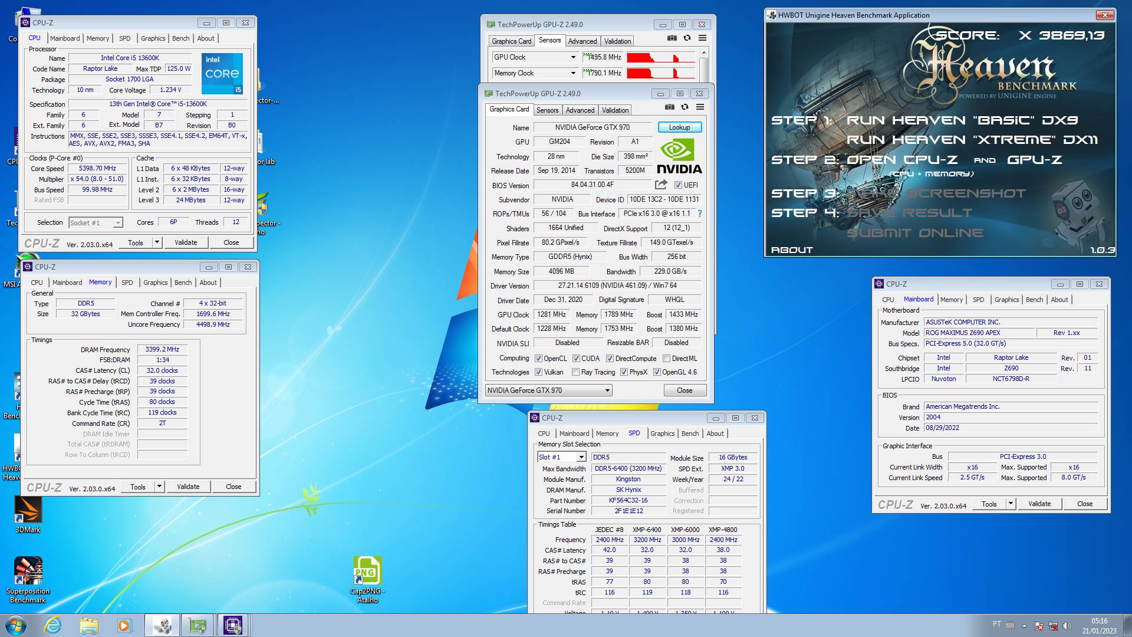1132x637 pixels.
Task: Click scrollbar in GPU-Z Sensors window
Action: click(704, 65)
